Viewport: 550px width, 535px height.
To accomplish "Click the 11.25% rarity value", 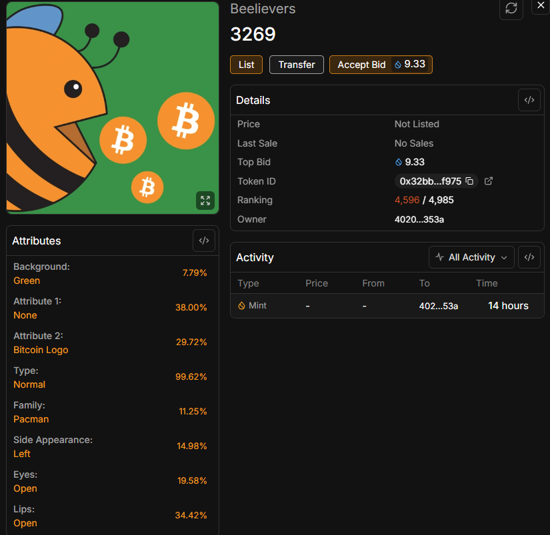I will (x=193, y=412).
